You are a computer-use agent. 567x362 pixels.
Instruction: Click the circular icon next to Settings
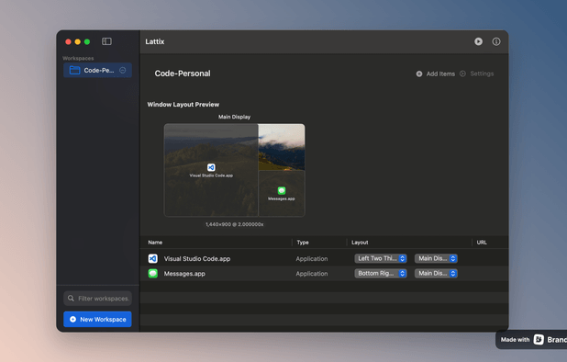click(x=462, y=74)
